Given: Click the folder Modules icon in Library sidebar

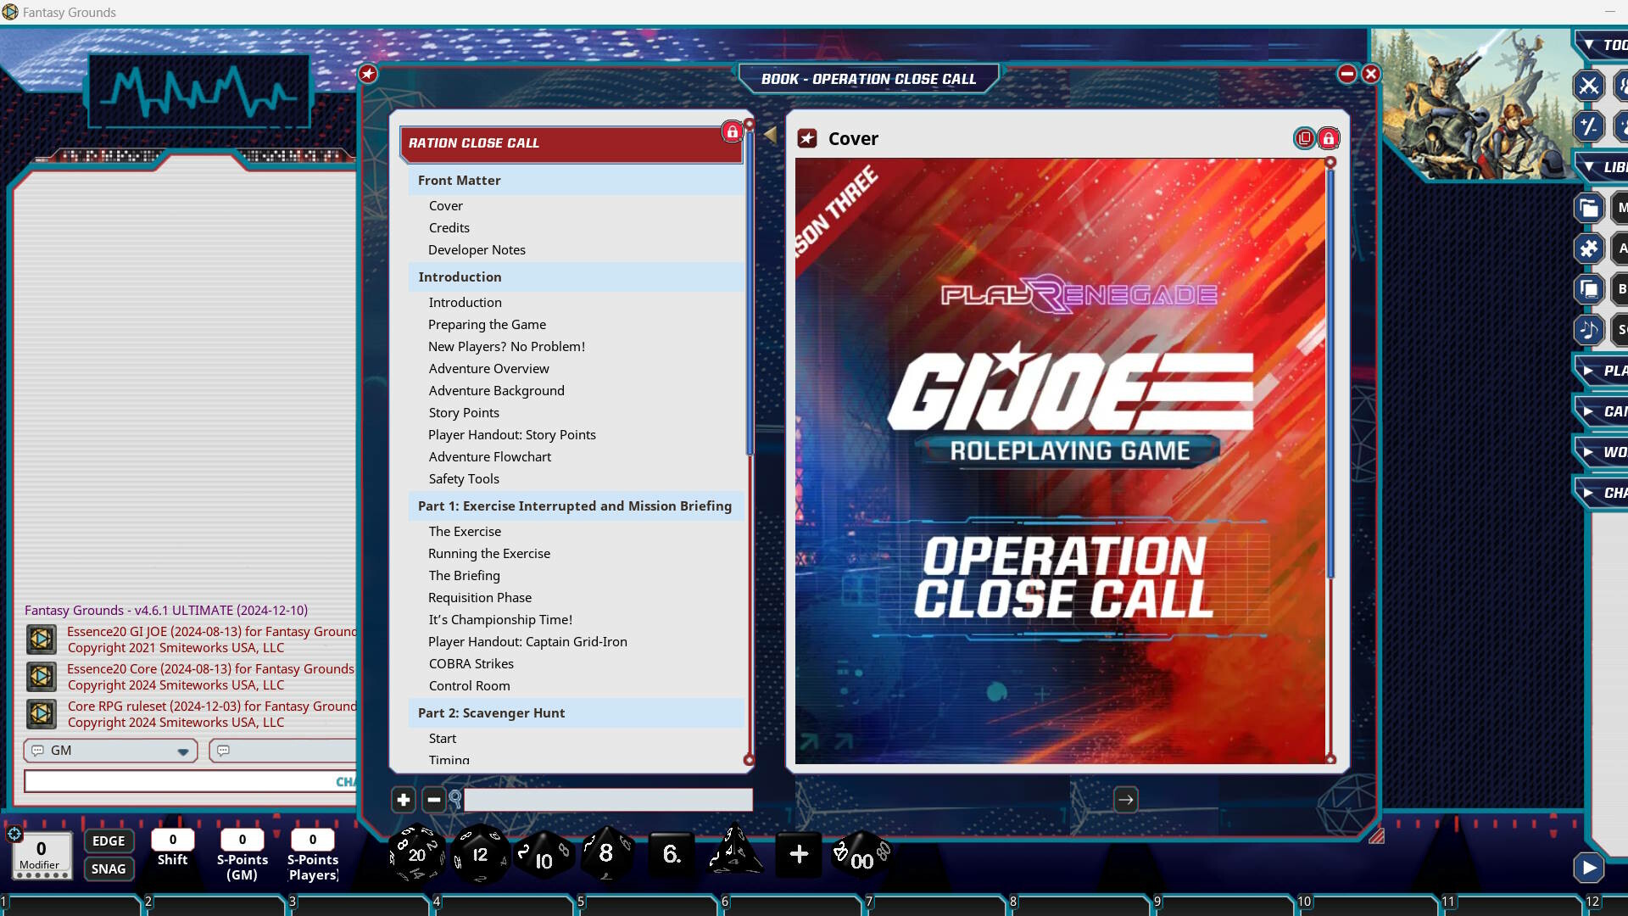Looking at the screenshot, I should pyautogui.click(x=1590, y=207).
